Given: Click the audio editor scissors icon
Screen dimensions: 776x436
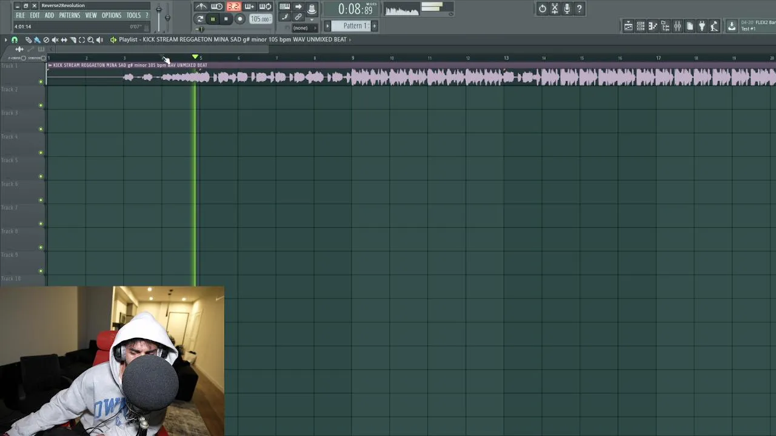Looking at the screenshot, I should pyautogui.click(x=555, y=8).
